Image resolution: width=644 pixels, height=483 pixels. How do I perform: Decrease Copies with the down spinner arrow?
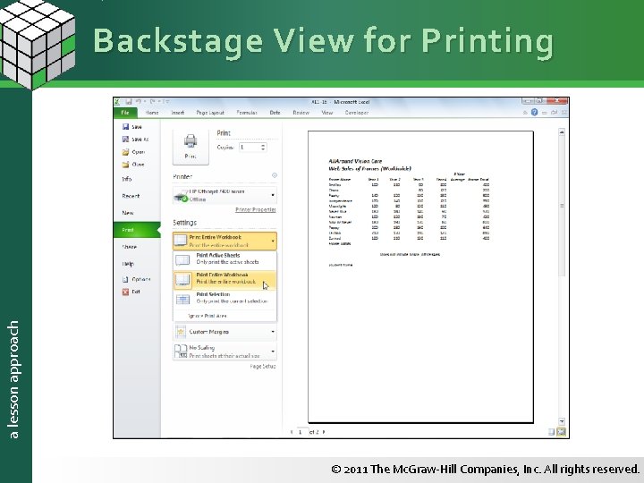[x=263, y=149]
